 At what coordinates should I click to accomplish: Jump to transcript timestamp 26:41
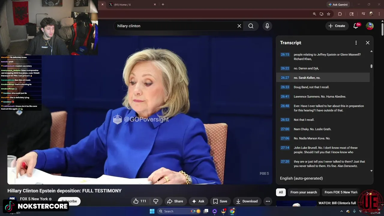click(285, 97)
